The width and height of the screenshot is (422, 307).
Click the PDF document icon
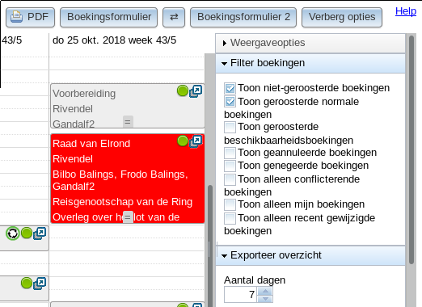(16, 17)
